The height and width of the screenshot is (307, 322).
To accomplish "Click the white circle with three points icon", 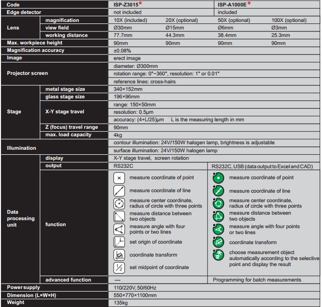I will (x=119, y=204).
